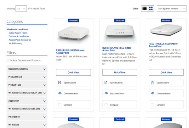This screenshot has width=189, height=128.
Task: Open the results-per-page dropdown showing 12
Action: (21, 9)
